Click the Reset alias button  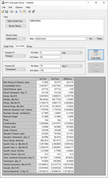(100, 39)
